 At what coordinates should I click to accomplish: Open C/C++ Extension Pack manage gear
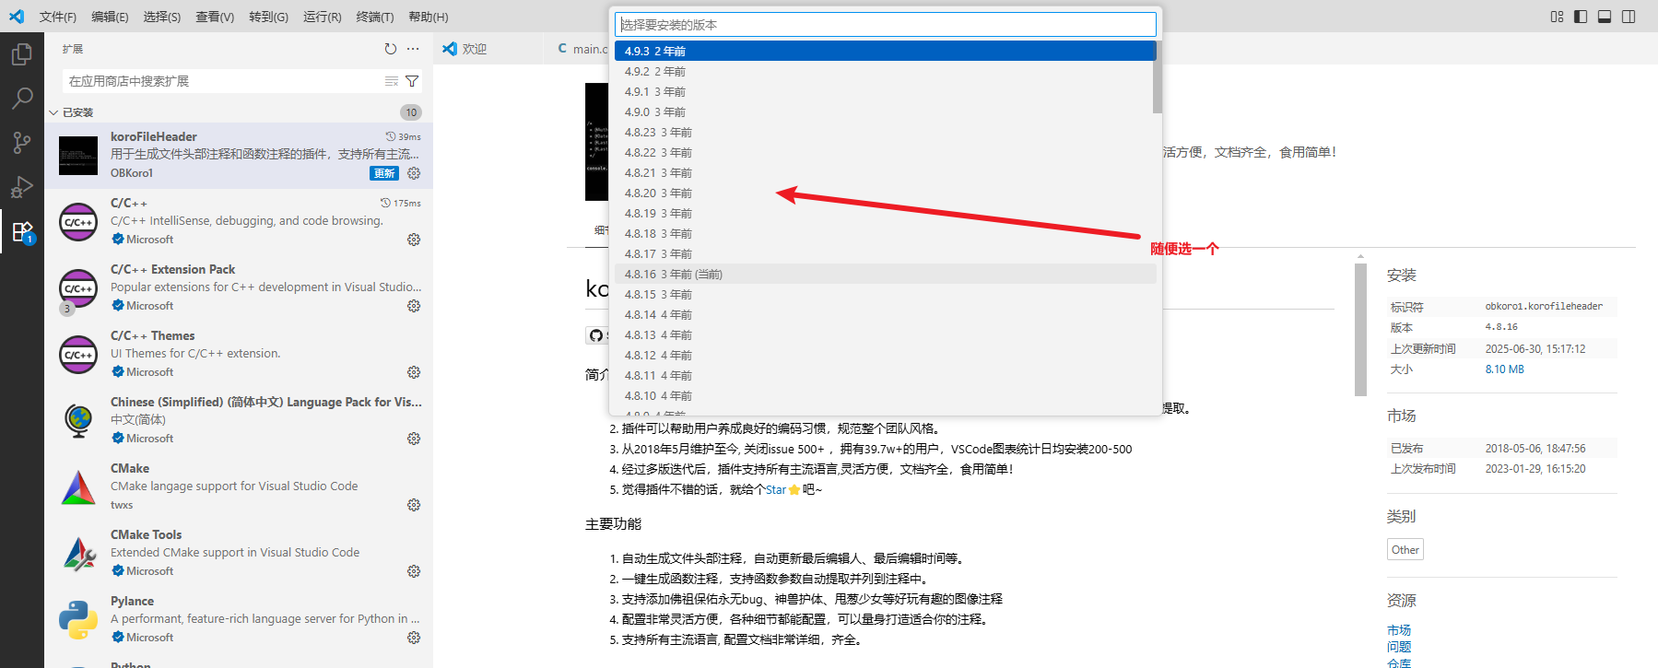click(414, 306)
